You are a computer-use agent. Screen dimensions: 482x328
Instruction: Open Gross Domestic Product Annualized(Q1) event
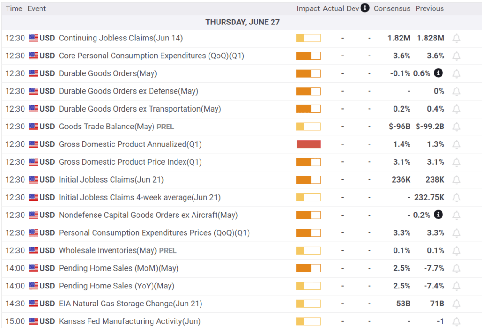tap(130, 144)
